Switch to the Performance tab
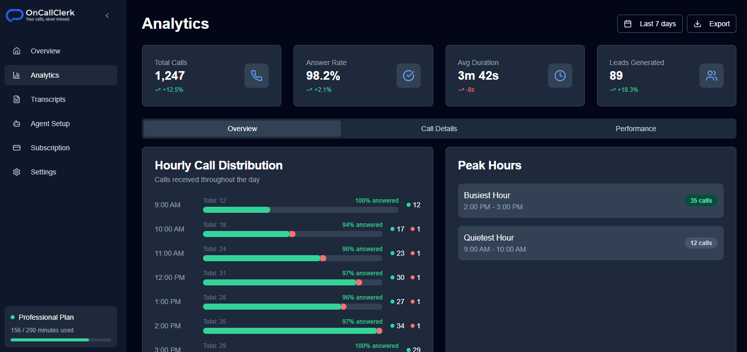The height and width of the screenshot is (352, 747). [x=635, y=129]
